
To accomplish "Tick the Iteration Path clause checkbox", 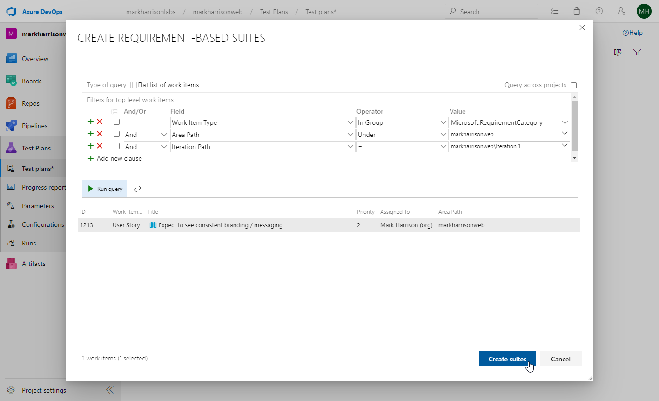I will [117, 146].
